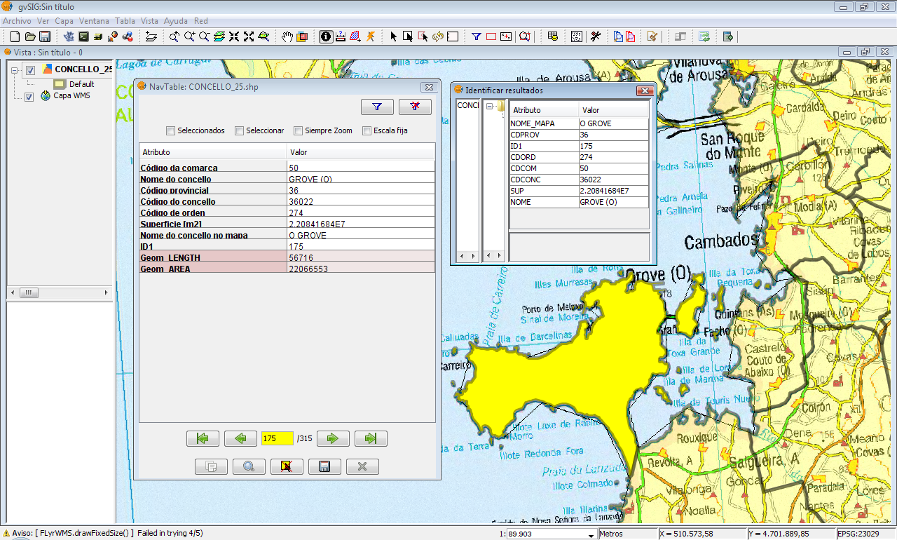Toggle Seleccionados checkbox

coord(170,130)
